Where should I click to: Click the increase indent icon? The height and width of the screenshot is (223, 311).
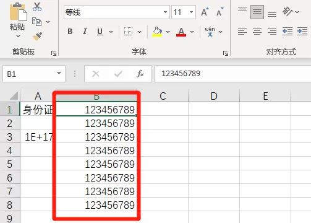pos(302,32)
